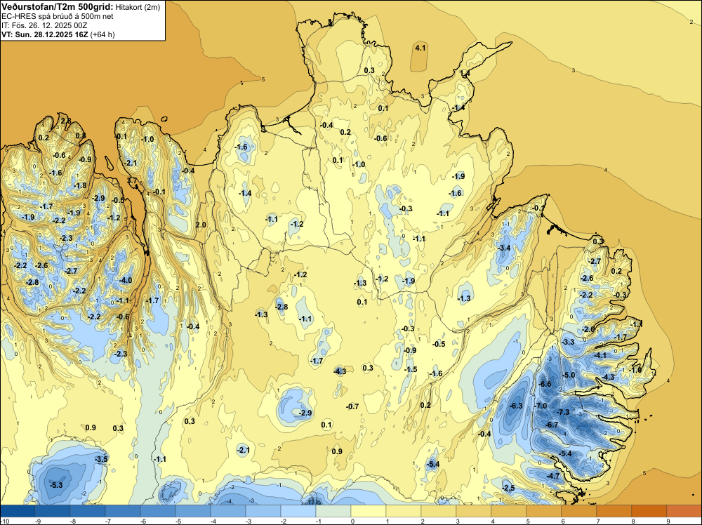The image size is (702, 525).
Task: Click the legend label '-7'
Action: pos(107,521)
